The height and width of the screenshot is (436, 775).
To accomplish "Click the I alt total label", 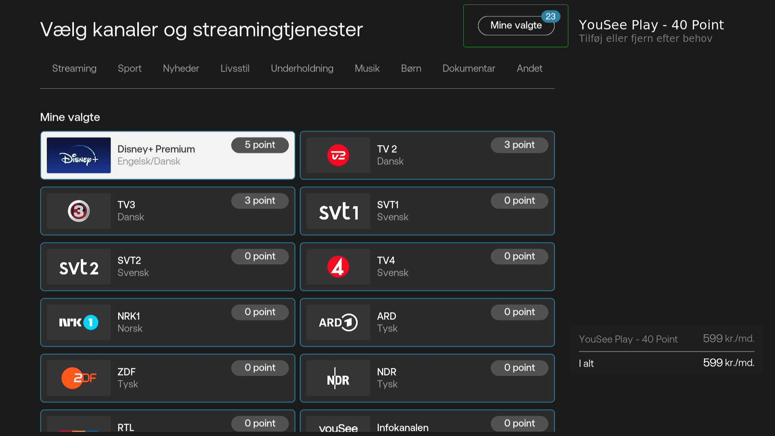I will point(586,363).
